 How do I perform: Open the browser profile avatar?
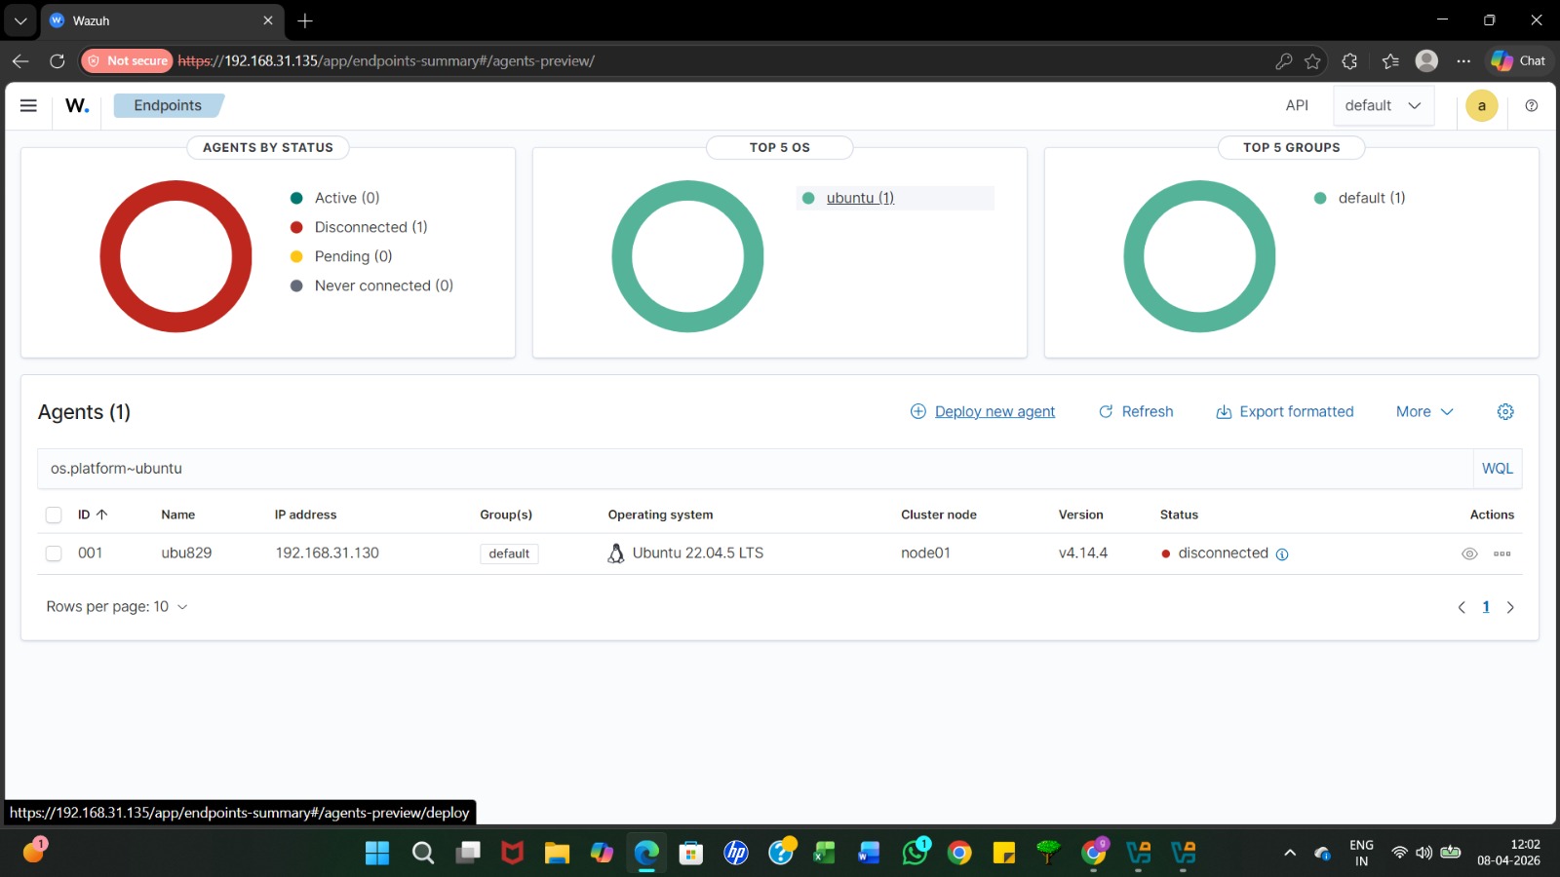(1426, 60)
